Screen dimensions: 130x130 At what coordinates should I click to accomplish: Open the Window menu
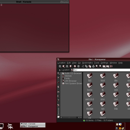[x=113, y=63]
